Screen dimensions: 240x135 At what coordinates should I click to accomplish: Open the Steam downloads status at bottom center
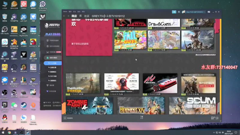pyautogui.click(x=142, y=117)
